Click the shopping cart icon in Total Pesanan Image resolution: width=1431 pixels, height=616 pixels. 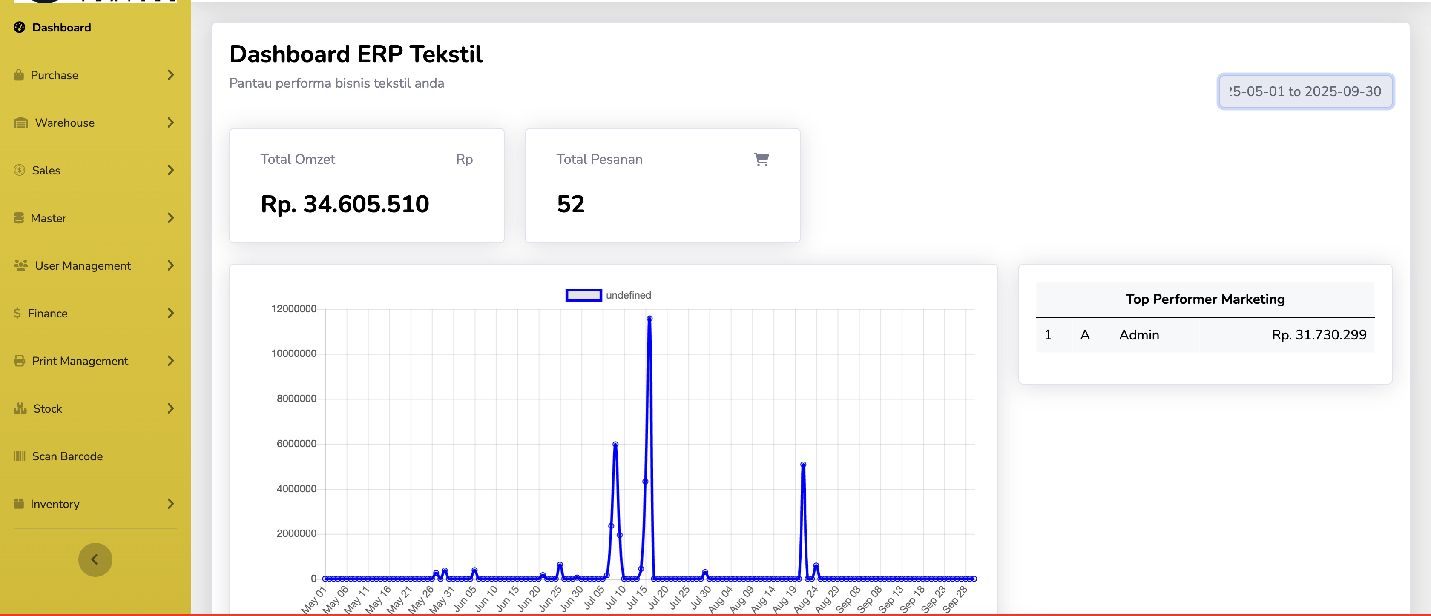pos(761,159)
